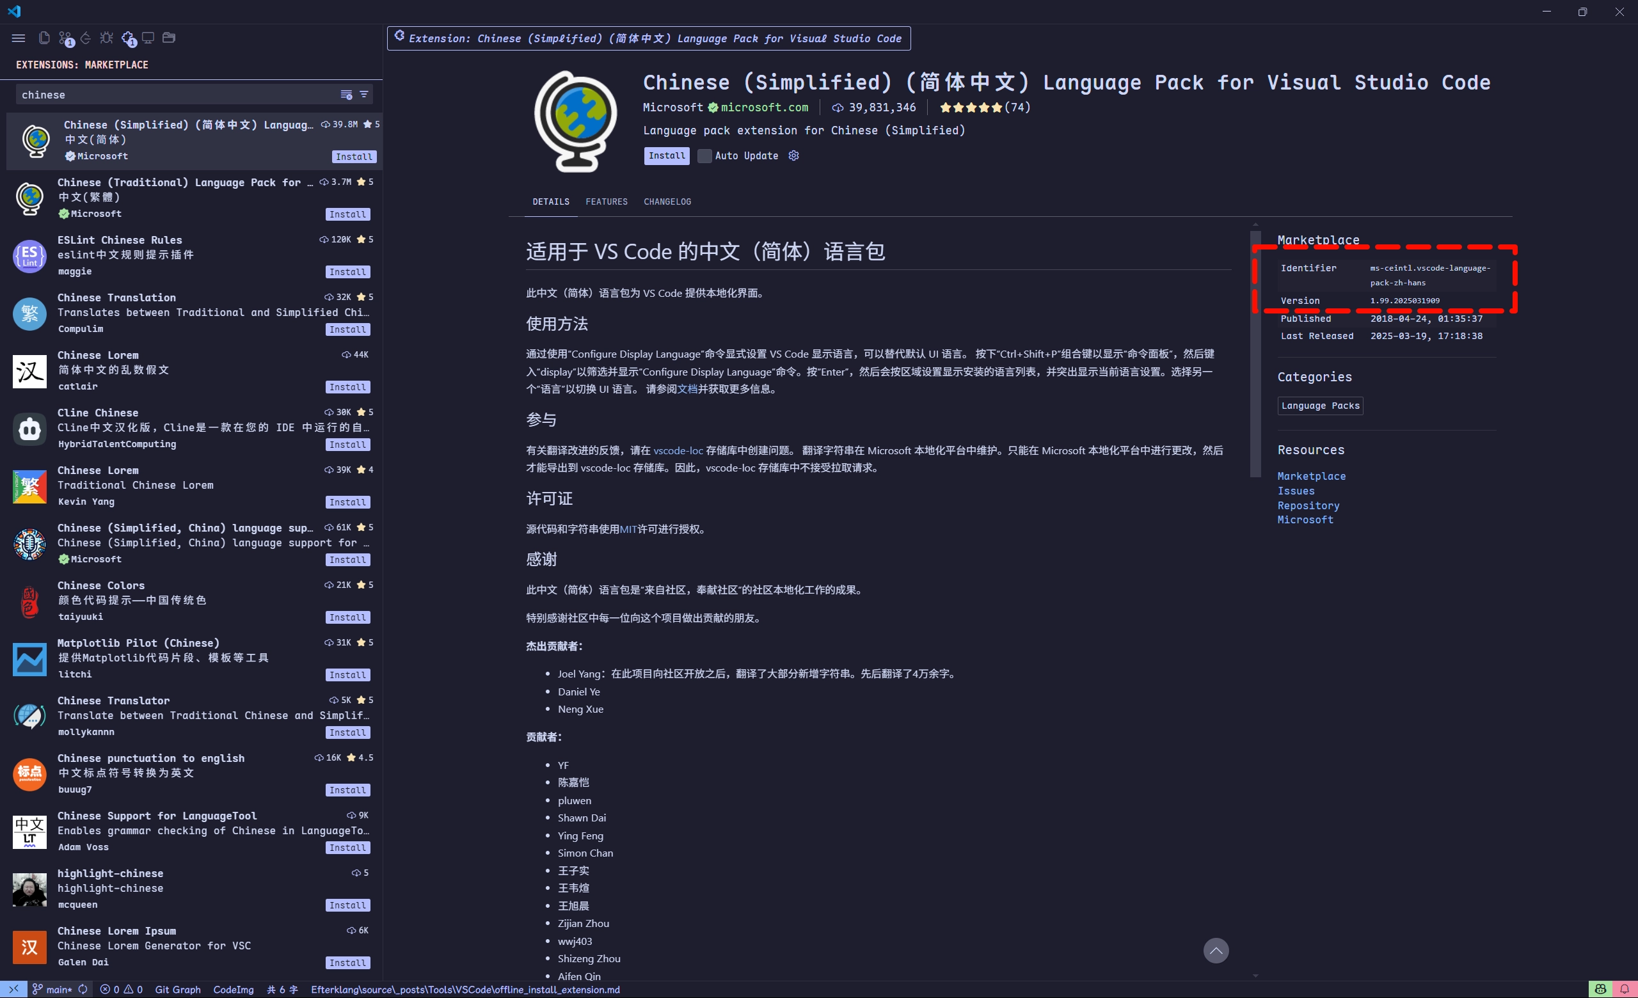1638x998 pixels.
Task: Open the hamburger application menu
Action: pyautogui.click(x=19, y=38)
